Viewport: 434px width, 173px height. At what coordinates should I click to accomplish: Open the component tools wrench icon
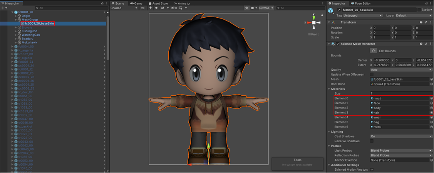[x=247, y=8]
